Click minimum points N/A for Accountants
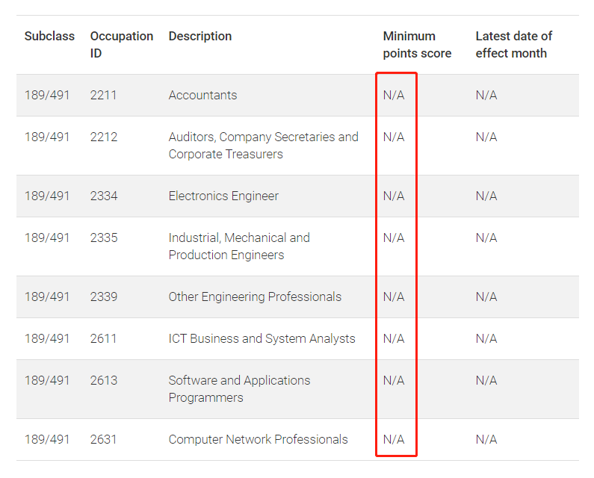594x478 pixels. pyautogui.click(x=394, y=95)
